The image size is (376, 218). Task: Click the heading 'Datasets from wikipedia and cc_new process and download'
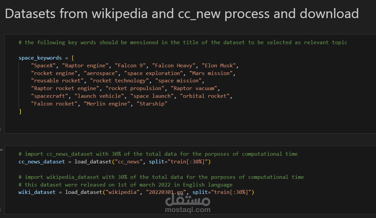182,14
